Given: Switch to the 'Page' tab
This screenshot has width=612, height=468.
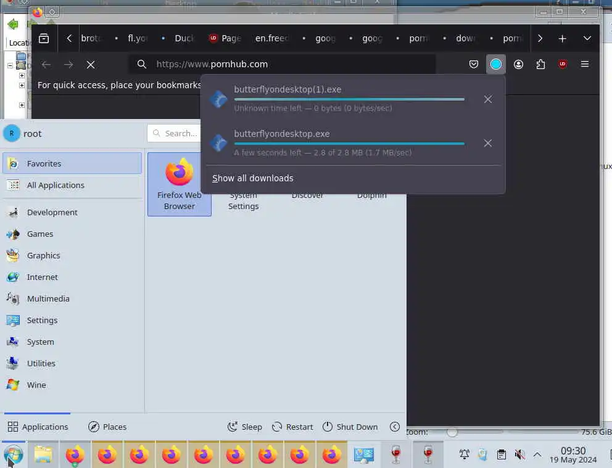Looking at the screenshot, I should click(x=225, y=38).
